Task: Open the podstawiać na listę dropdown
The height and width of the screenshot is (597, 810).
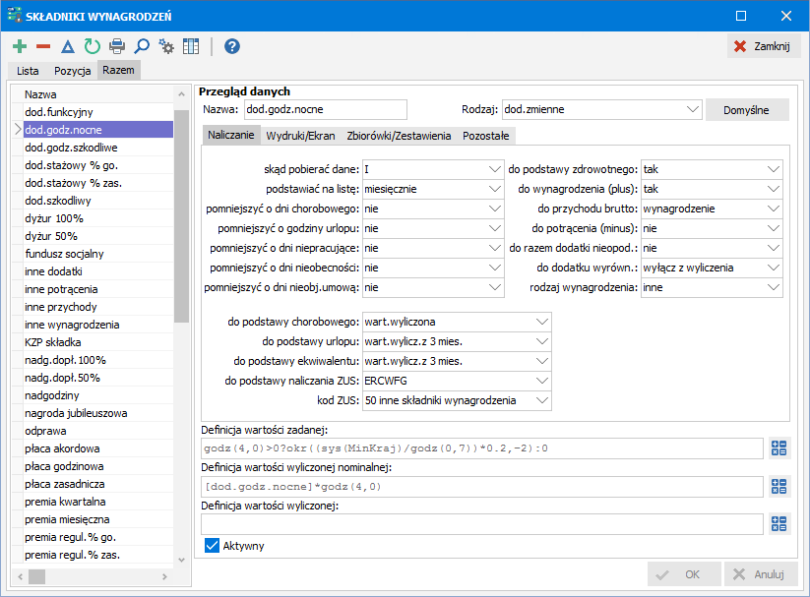Action: tap(494, 189)
